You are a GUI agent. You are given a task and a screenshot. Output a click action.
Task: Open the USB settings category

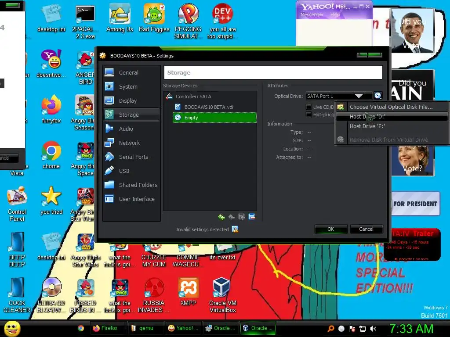click(x=131, y=171)
